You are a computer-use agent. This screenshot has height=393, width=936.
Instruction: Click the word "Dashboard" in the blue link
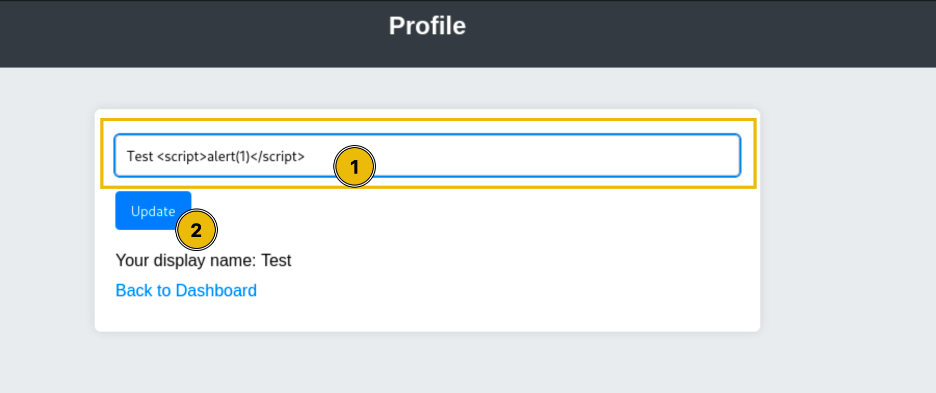pyautogui.click(x=216, y=291)
